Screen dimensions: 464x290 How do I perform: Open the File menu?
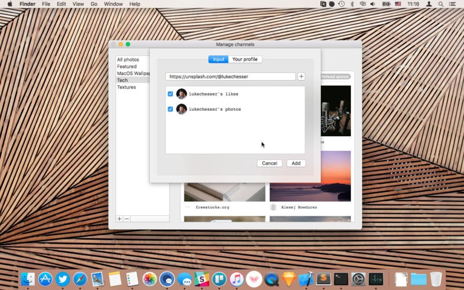[x=46, y=4]
